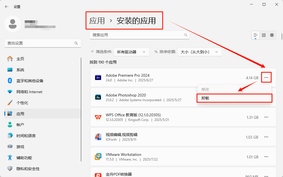Select VMware Workstation title
This screenshot has height=177, width=283.
[123, 154]
